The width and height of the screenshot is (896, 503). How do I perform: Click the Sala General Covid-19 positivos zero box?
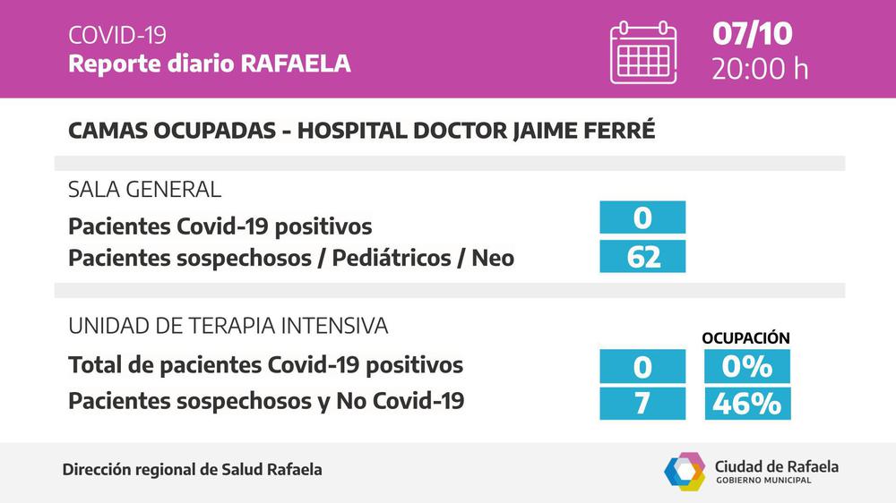642,217
